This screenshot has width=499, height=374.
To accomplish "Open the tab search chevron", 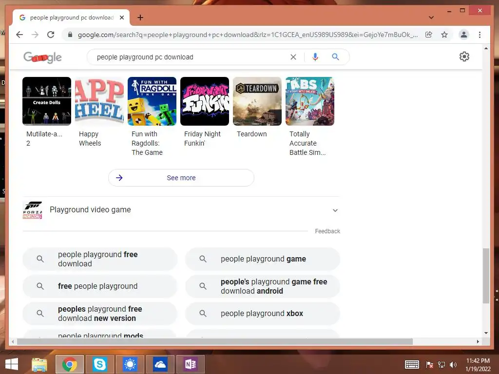I will pos(431,18).
